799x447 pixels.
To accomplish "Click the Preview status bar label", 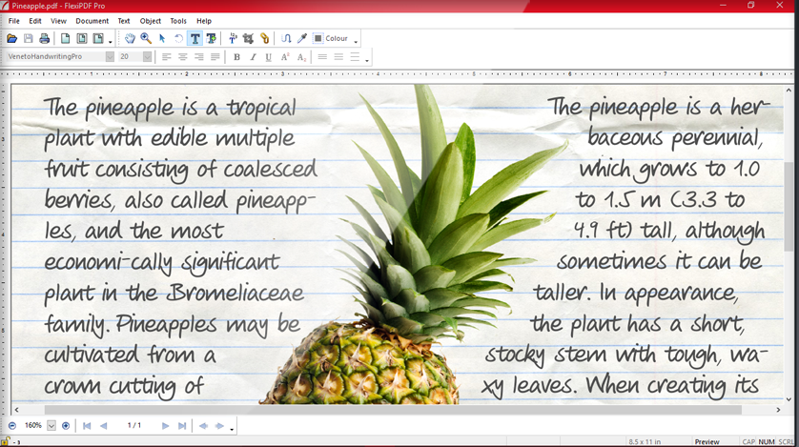I will (x=707, y=441).
